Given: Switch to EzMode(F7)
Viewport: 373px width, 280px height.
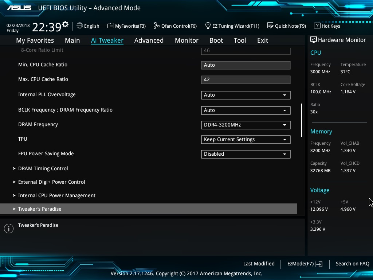Looking at the screenshot, I should pyautogui.click(x=305, y=264).
